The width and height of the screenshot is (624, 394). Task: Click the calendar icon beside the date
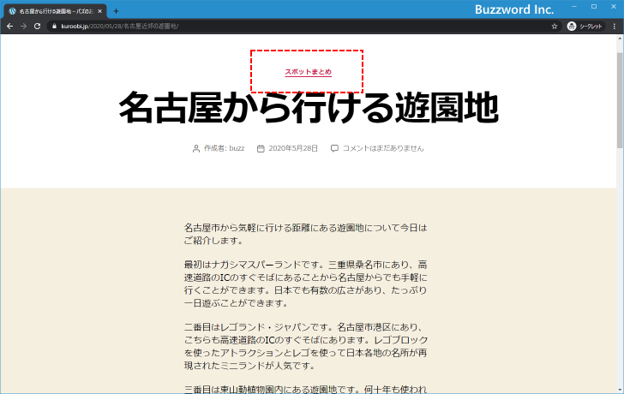[x=261, y=149]
